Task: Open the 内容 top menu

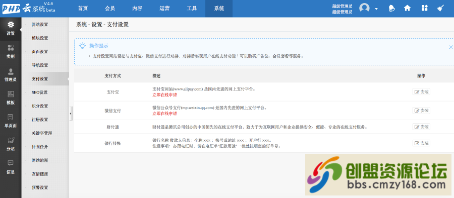Action: pyautogui.click(x=137, y=9)
